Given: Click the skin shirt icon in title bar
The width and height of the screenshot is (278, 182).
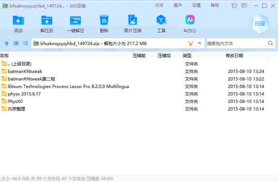Looking at the screenshot, I should coord(234,6).
